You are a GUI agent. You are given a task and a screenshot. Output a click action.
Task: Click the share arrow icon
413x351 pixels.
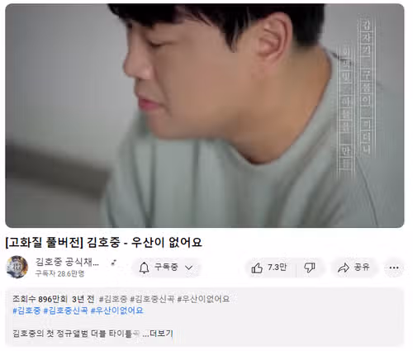344,268
